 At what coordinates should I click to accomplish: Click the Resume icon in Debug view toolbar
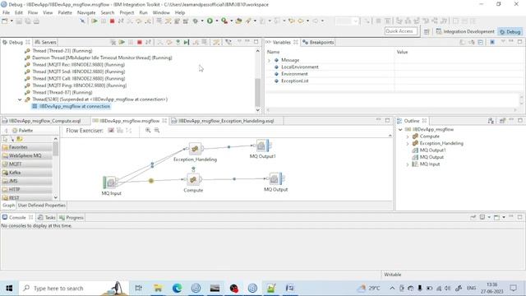[122, 42]
